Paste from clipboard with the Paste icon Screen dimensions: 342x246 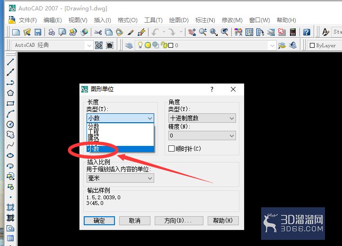(x=119, y=32)
